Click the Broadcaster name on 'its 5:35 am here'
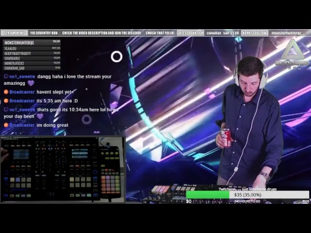 [22, 101]
